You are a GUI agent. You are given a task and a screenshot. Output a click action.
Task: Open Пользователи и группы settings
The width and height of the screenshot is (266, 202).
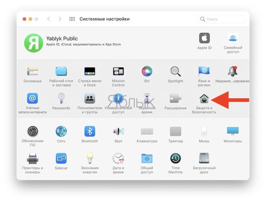pos(90,98)
